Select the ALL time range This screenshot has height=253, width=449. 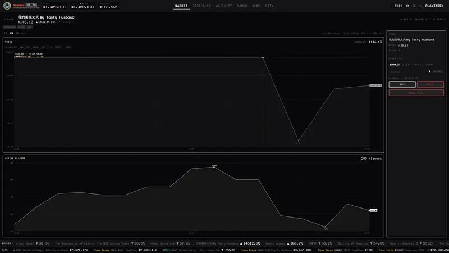coord(24,33)
